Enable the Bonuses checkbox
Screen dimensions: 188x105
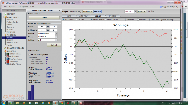pos(138,19)
